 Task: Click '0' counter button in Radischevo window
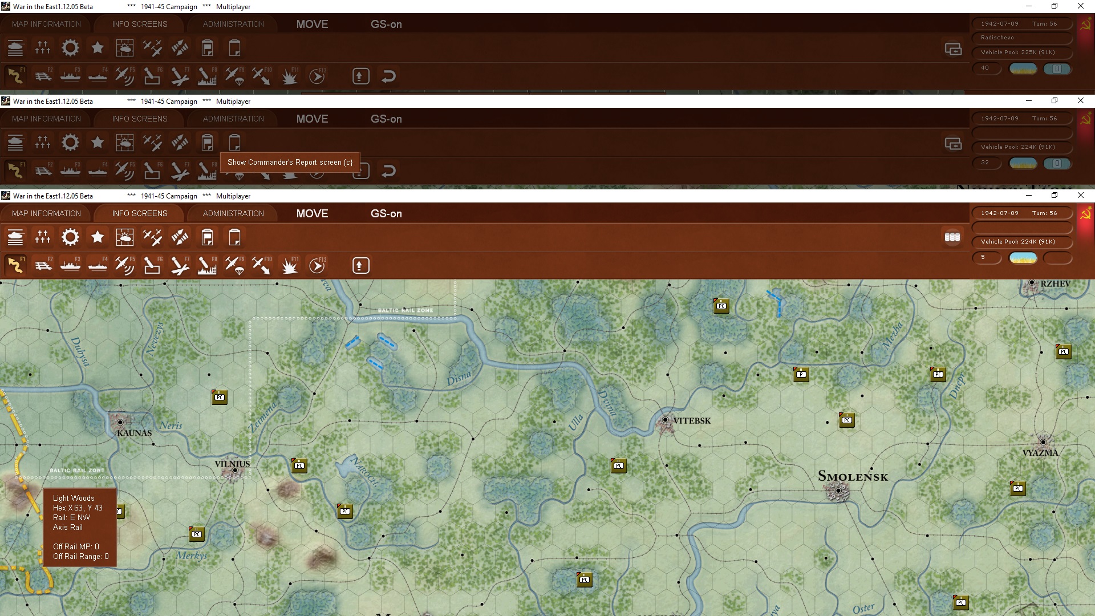point(1057,68)
